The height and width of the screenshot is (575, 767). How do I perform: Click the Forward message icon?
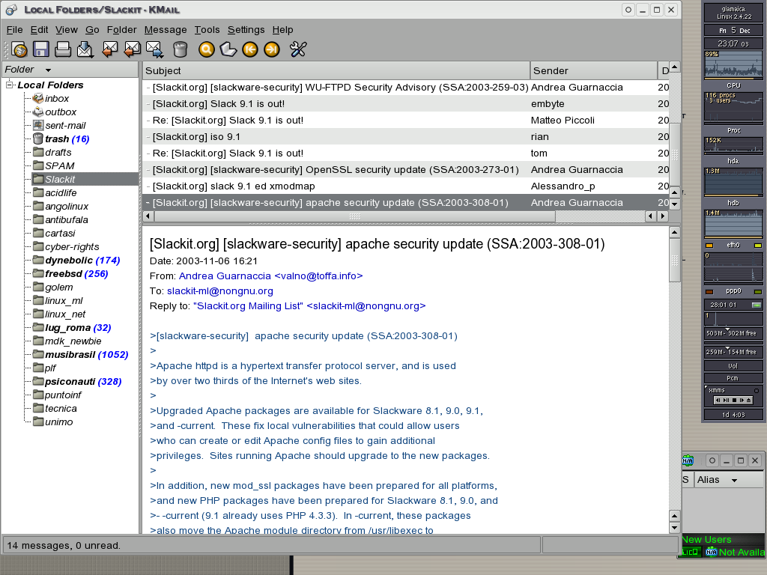click(x=154, y=49)
